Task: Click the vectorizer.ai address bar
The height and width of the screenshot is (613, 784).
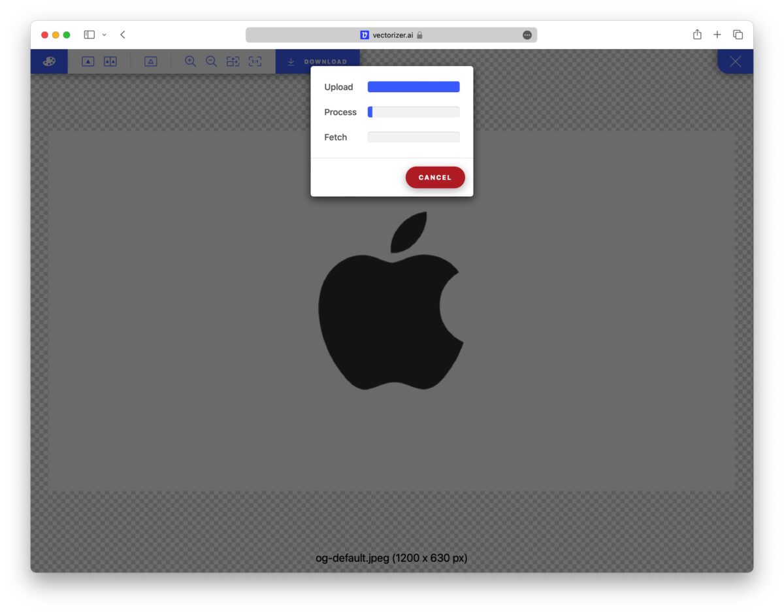Action: click(391, 35)
